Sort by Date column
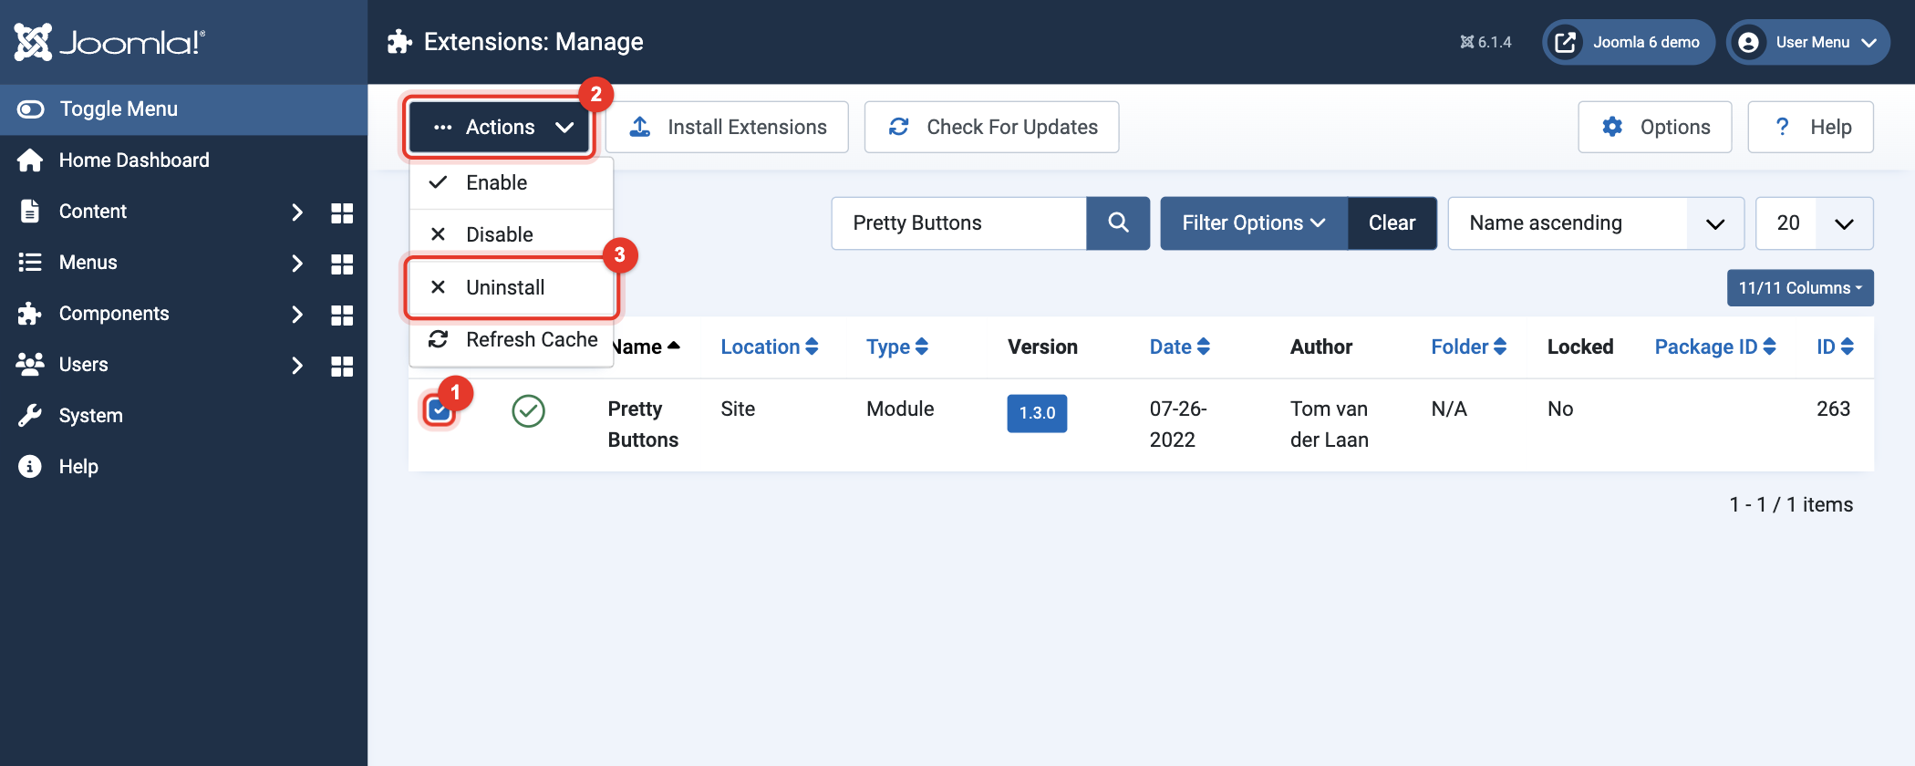 click(x=1180, y=347)
